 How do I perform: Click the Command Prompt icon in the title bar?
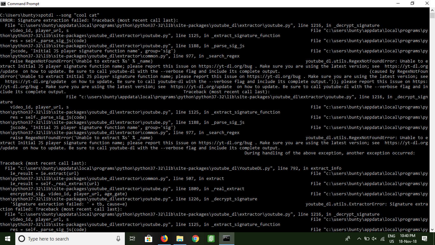[4, 4]
